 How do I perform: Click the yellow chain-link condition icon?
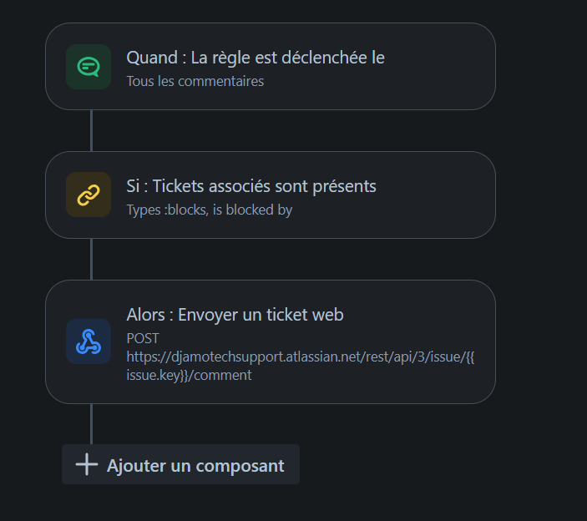[x=89, y=195]
